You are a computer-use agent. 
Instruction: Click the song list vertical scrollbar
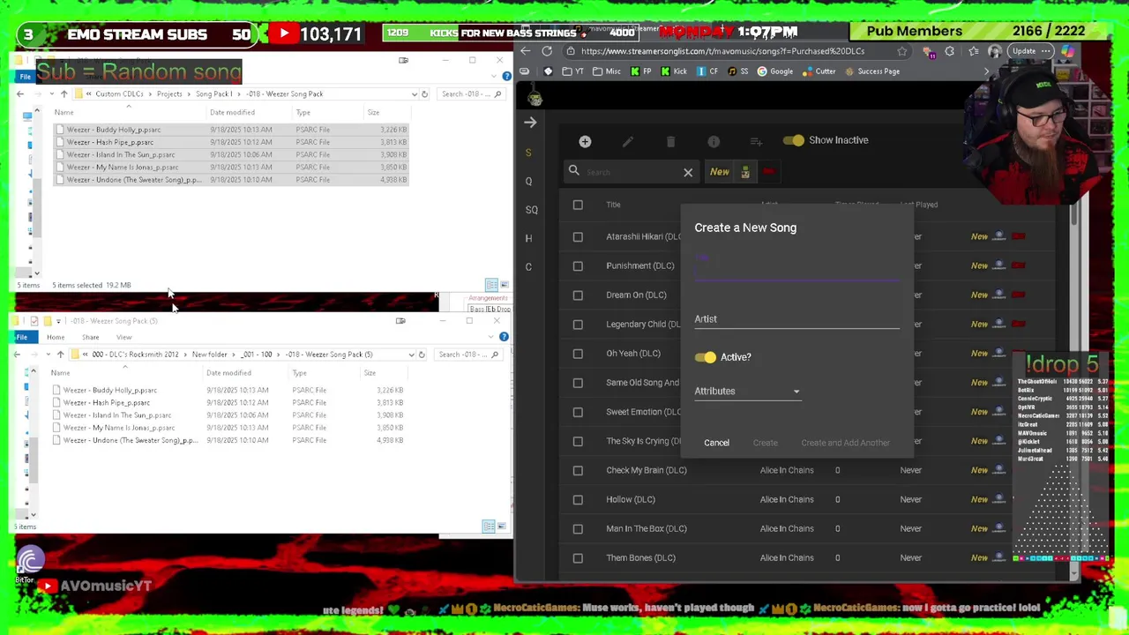pyautogui.click(x=1073, y=388)
